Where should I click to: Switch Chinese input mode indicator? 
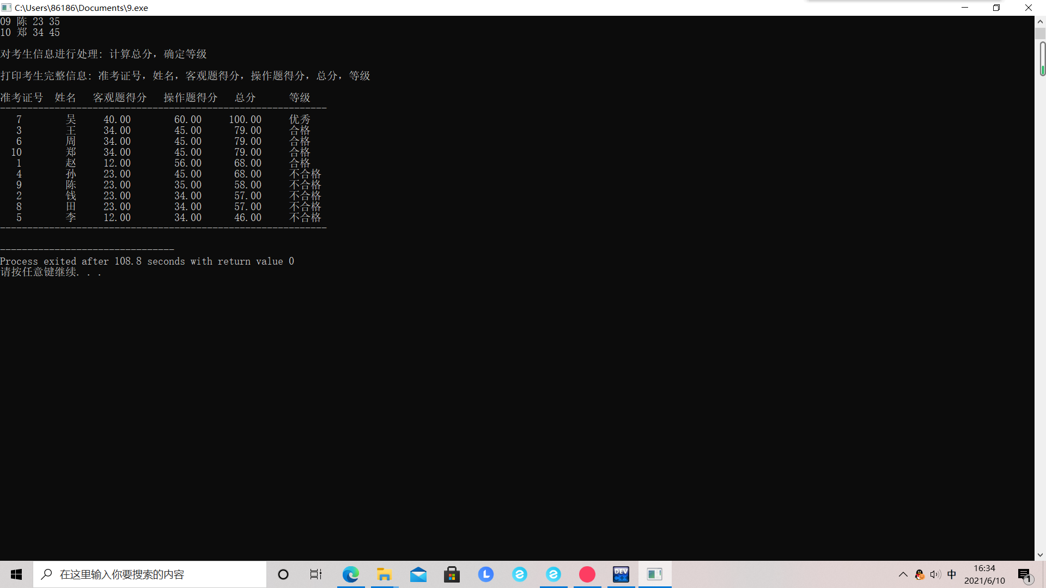pos(952,574)
